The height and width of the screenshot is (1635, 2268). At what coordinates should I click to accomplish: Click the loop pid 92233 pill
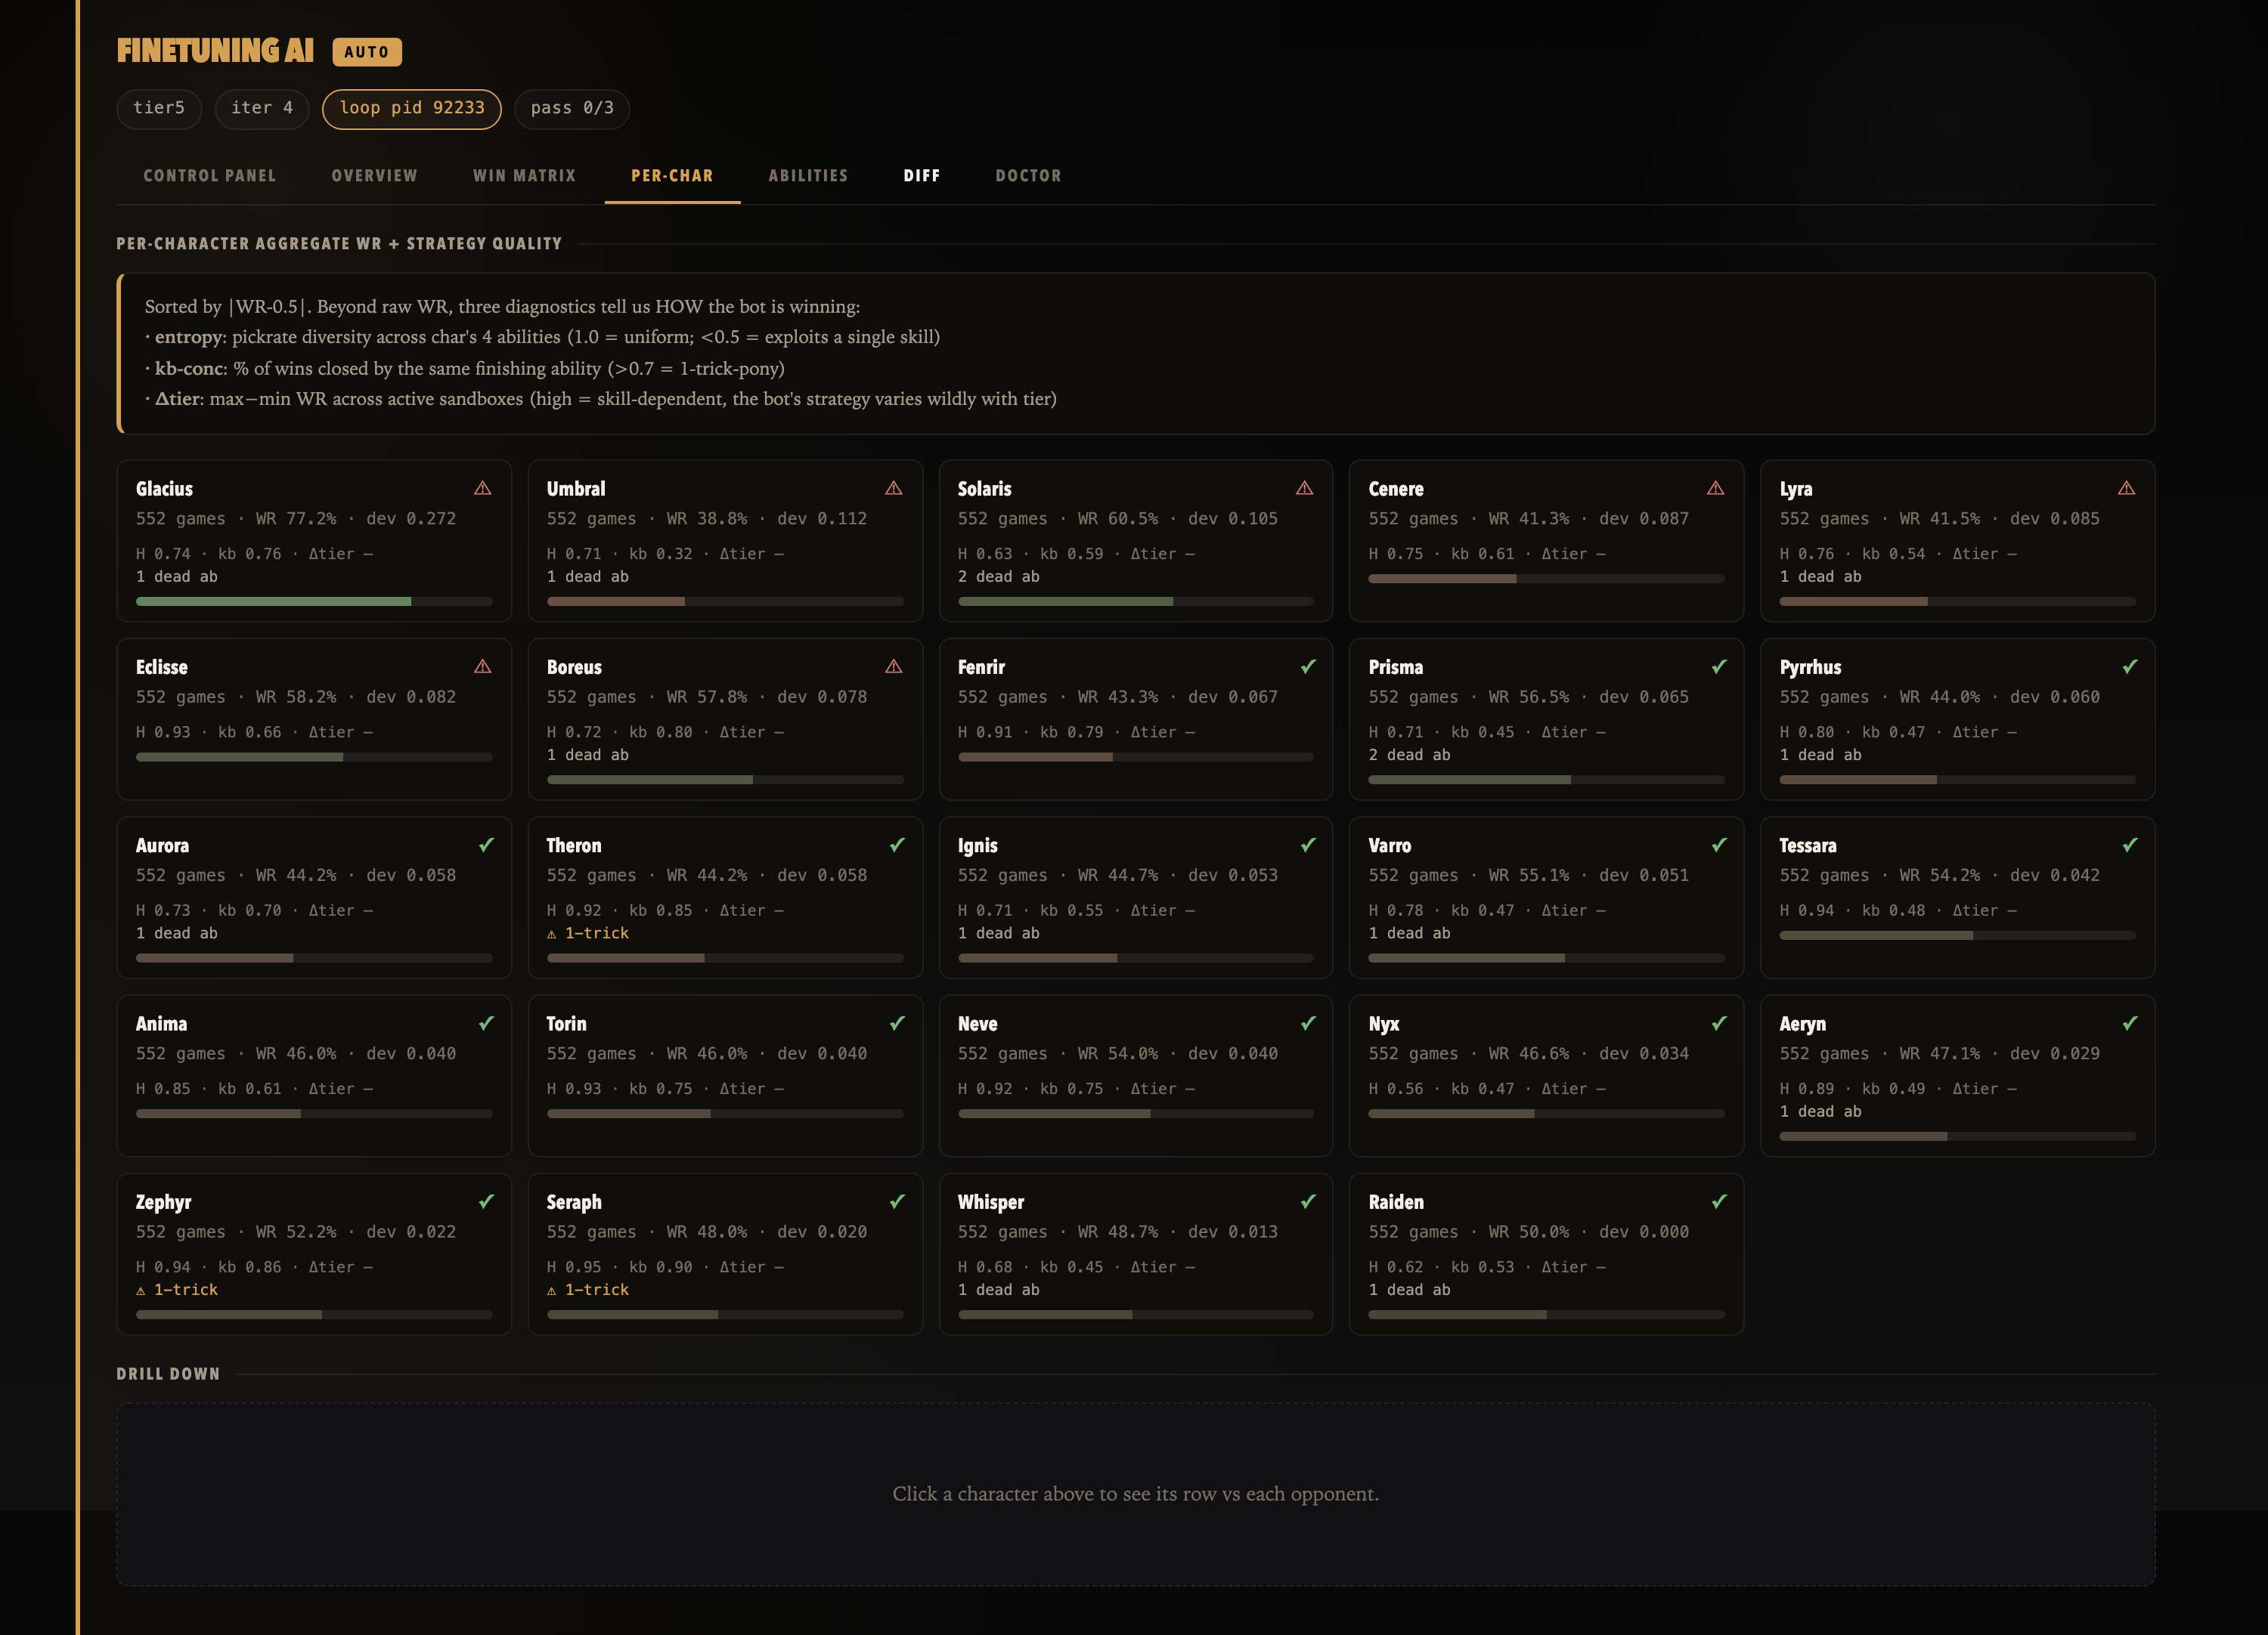[x=412, y=108]
